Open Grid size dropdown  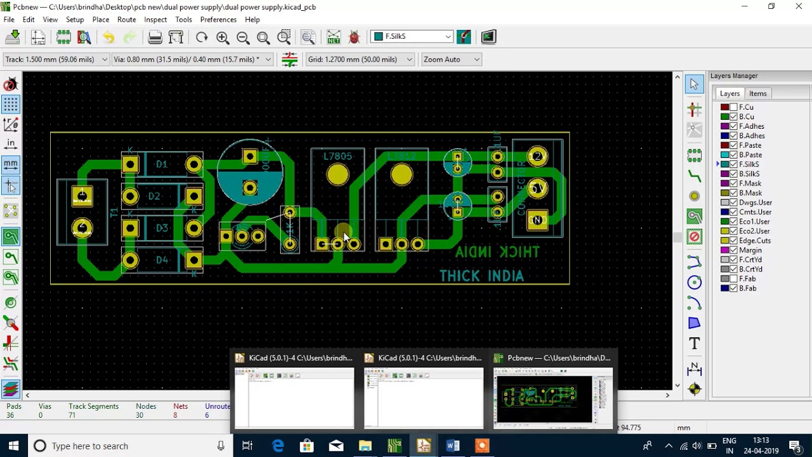coord(360,59)
